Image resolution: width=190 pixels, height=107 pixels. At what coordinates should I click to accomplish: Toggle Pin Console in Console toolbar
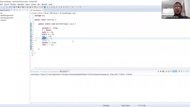pos(179,71)
